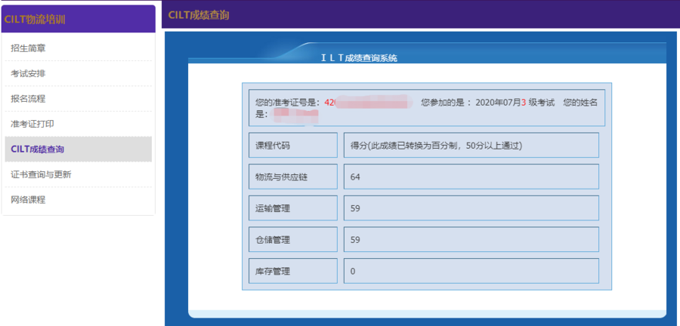This screenshot has height=326, width=680.
Task: Open the 招生简章 sidebar link
Action: 28,48
